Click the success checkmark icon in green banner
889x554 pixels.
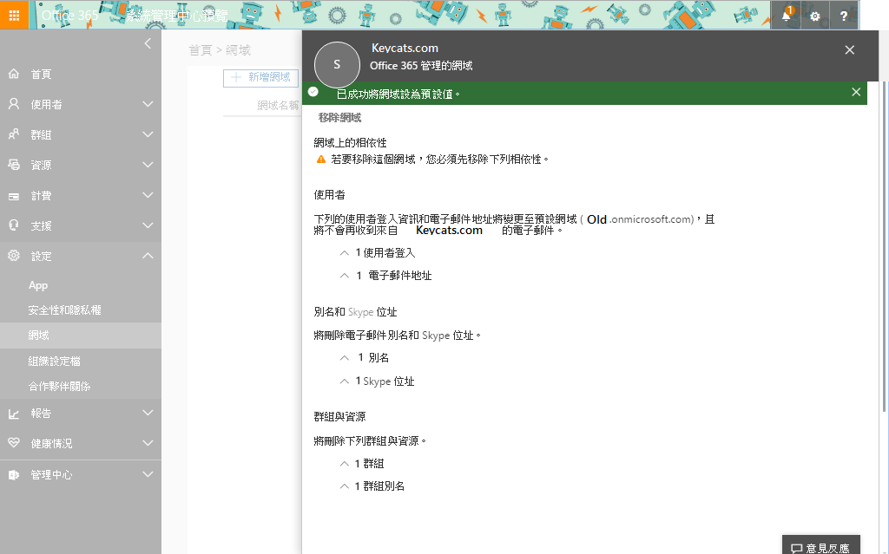click(x=313, y=92)
